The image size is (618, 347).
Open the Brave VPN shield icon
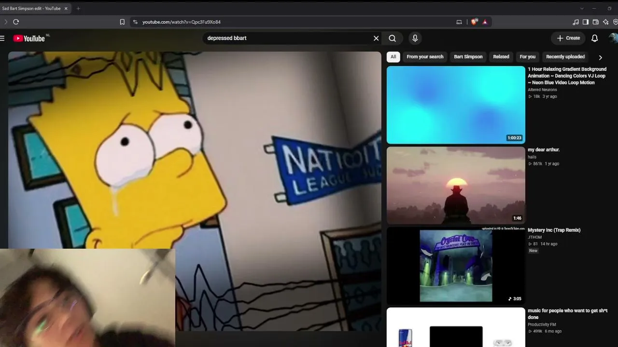tap(616, 22)
